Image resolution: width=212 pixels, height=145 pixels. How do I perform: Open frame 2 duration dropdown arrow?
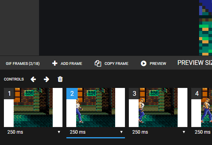pyautogui.click(x=121, y=132)
